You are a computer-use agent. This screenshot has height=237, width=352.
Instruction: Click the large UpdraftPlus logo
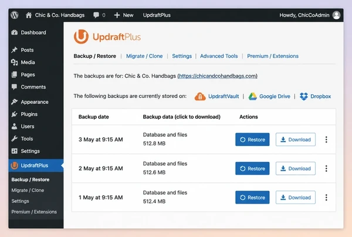107,37
